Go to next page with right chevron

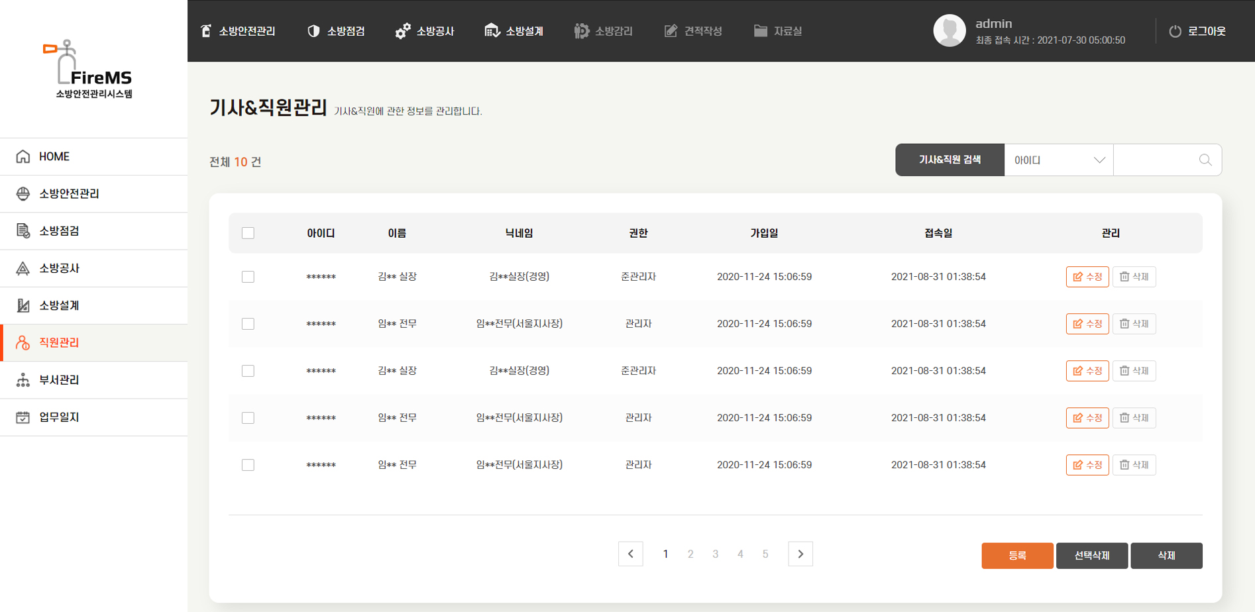tap(800, 554)
